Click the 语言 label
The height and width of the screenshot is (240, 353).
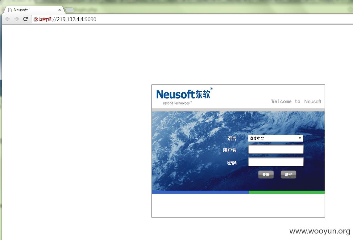(x=232, y=138)
